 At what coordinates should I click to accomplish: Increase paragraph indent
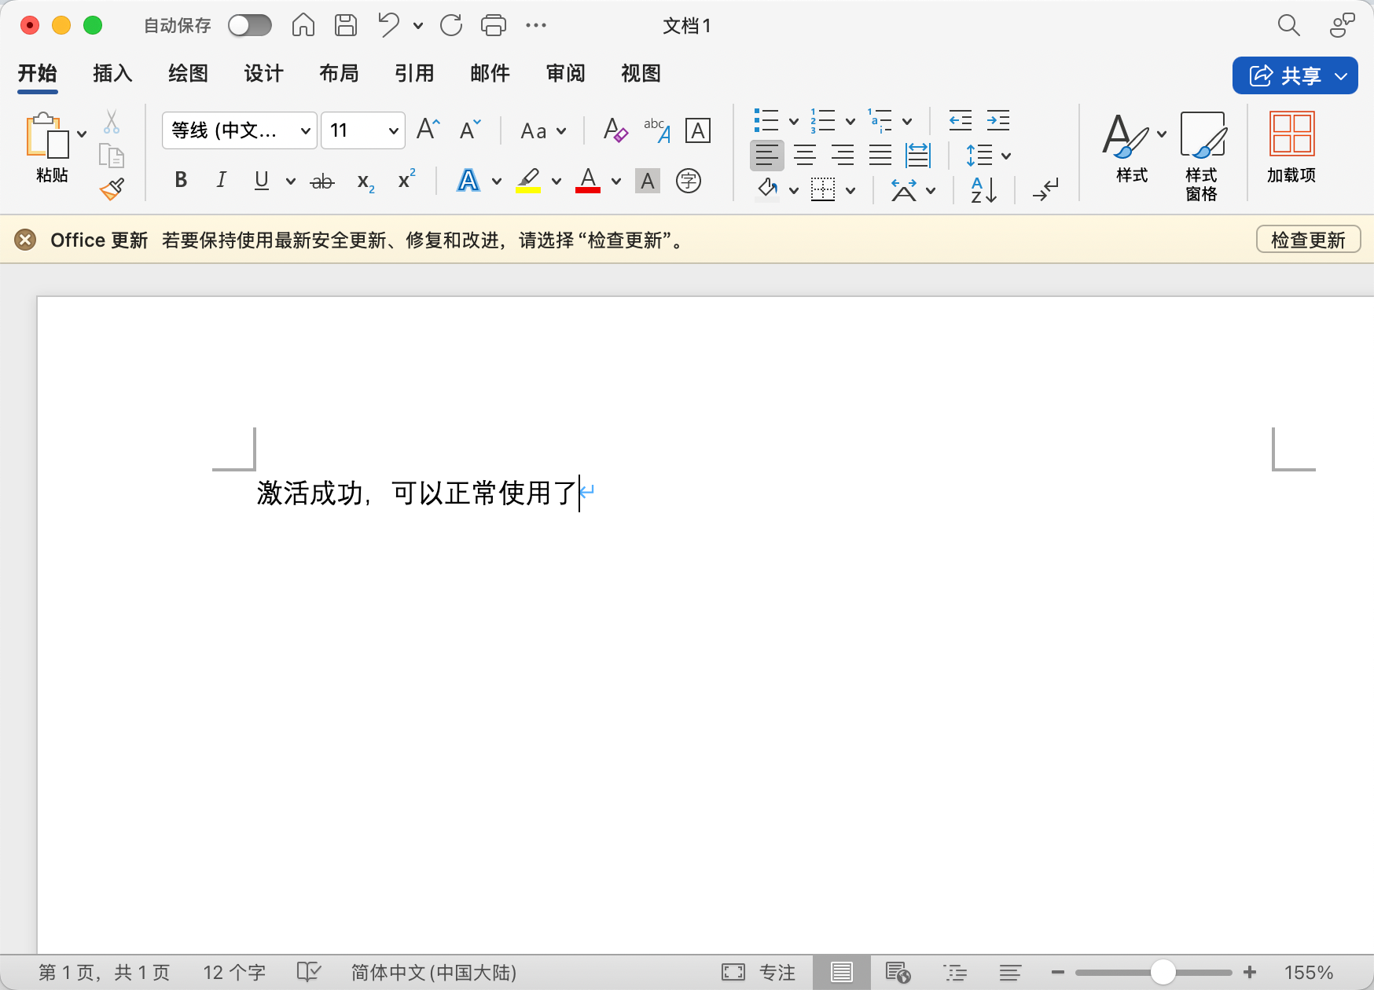(998, 120)
